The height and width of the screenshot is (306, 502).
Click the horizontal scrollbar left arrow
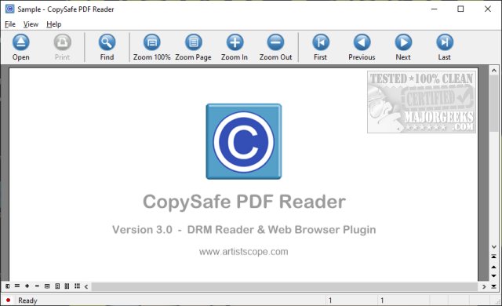pos(86,286)
